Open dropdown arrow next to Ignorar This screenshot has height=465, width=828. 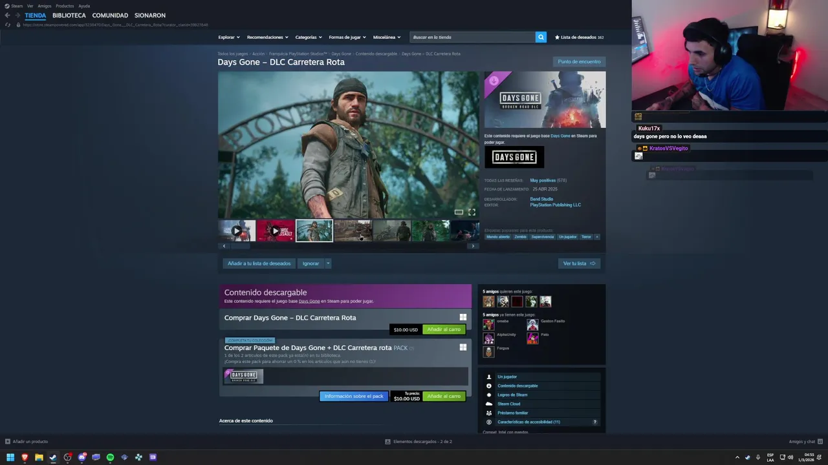pos(328,263)
